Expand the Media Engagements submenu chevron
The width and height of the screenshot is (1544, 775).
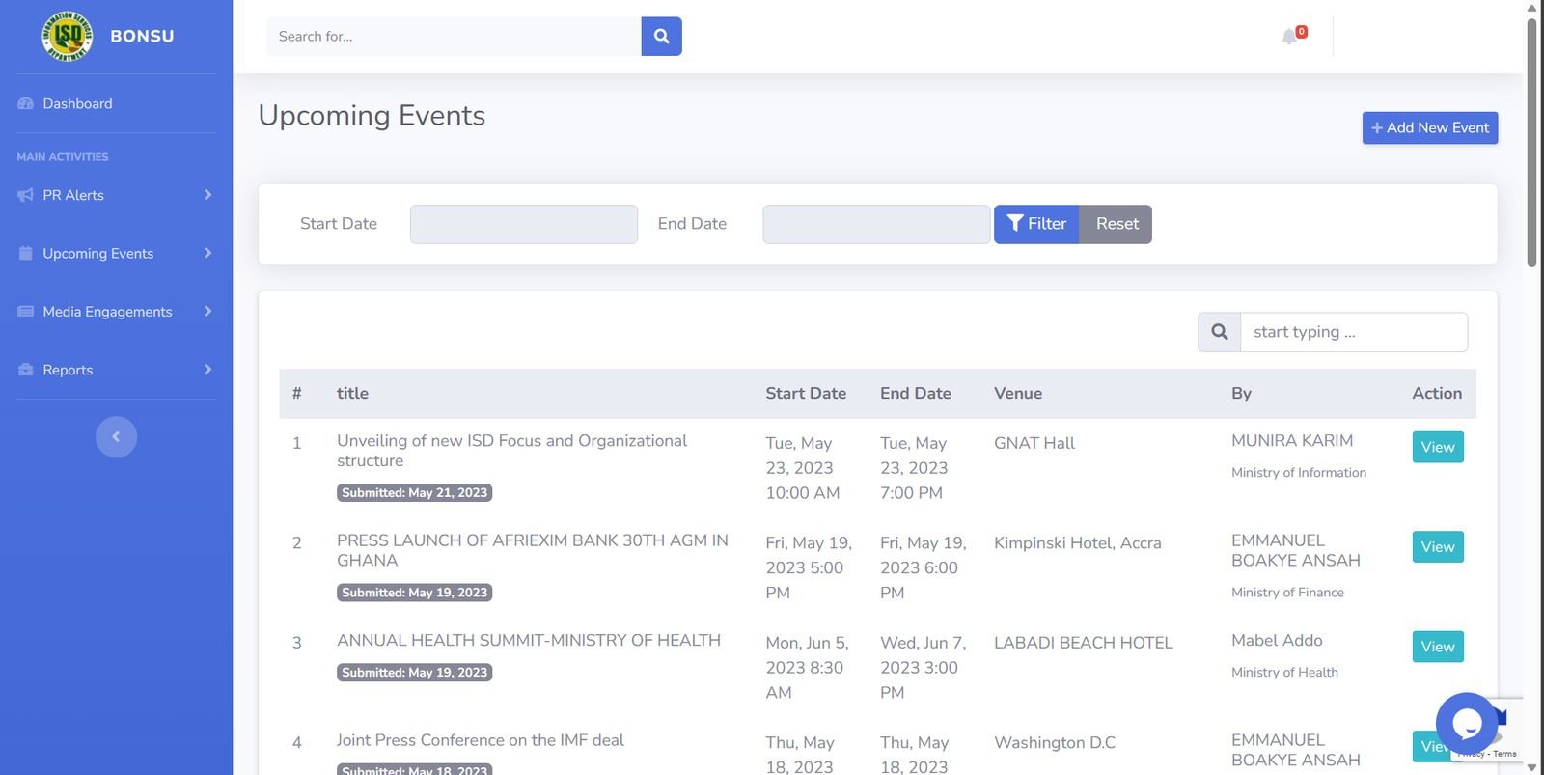(207, 311)
